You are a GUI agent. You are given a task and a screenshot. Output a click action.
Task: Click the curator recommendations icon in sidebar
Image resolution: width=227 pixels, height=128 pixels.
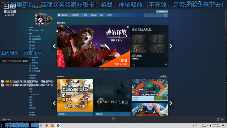[x=30, y=39]
